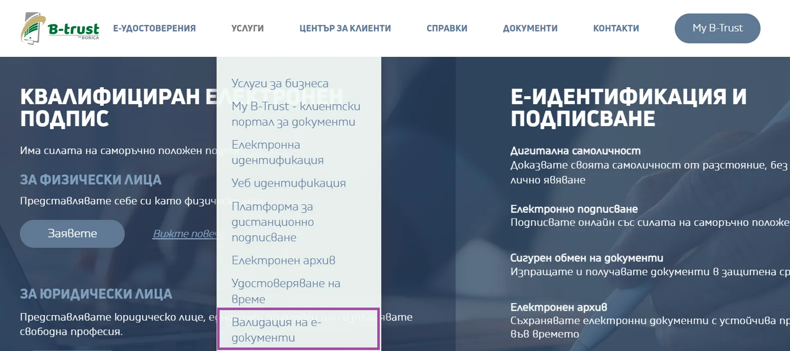Select Платформа за дистанционно подписване

point(272,222)
